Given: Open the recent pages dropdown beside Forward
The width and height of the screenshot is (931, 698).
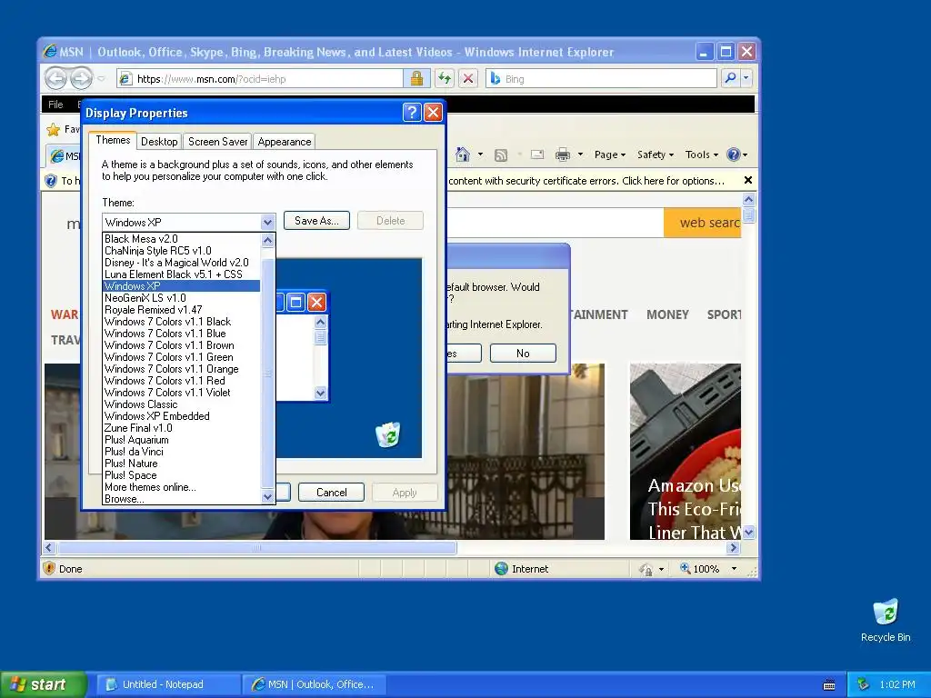Looking at the screenshot, I should pyautogui.click(x=102, y=78).
